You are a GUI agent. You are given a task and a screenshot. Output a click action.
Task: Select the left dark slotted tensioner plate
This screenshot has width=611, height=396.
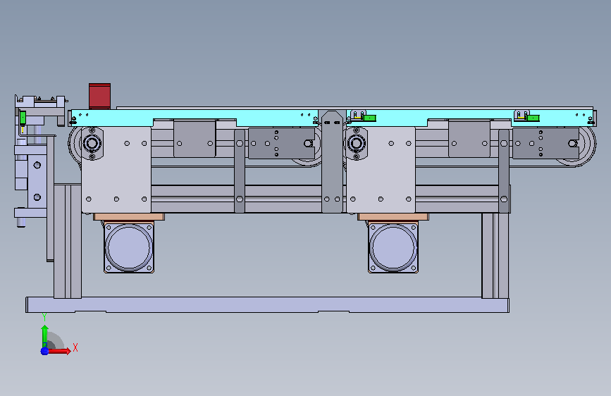click(x=281, y=144)
